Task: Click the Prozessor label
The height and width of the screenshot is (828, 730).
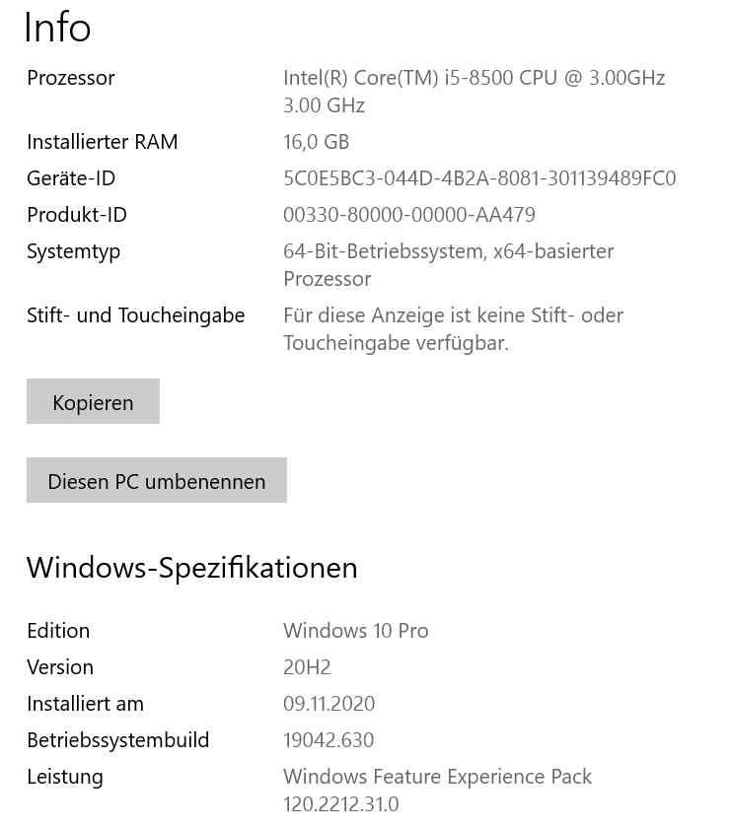Action: [70, 78]
